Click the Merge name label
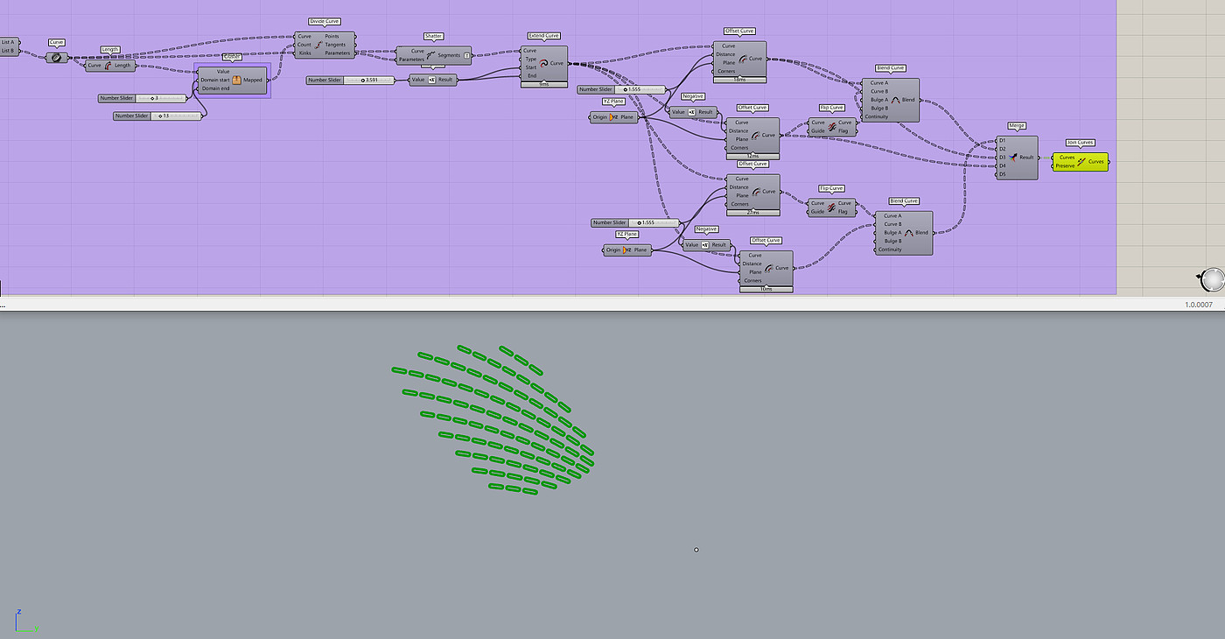1225x639 pixels. coord(1017,126)
